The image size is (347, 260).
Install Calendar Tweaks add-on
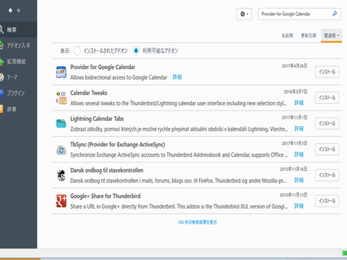point(327,97)
